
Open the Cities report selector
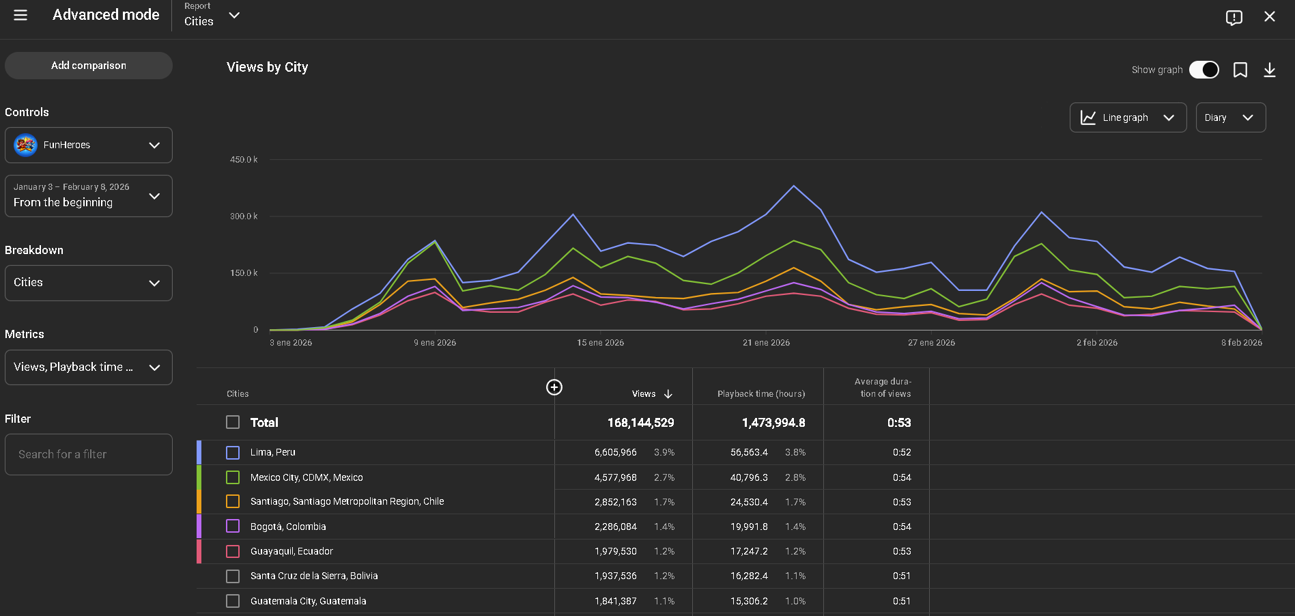click(x=212, y=16)
